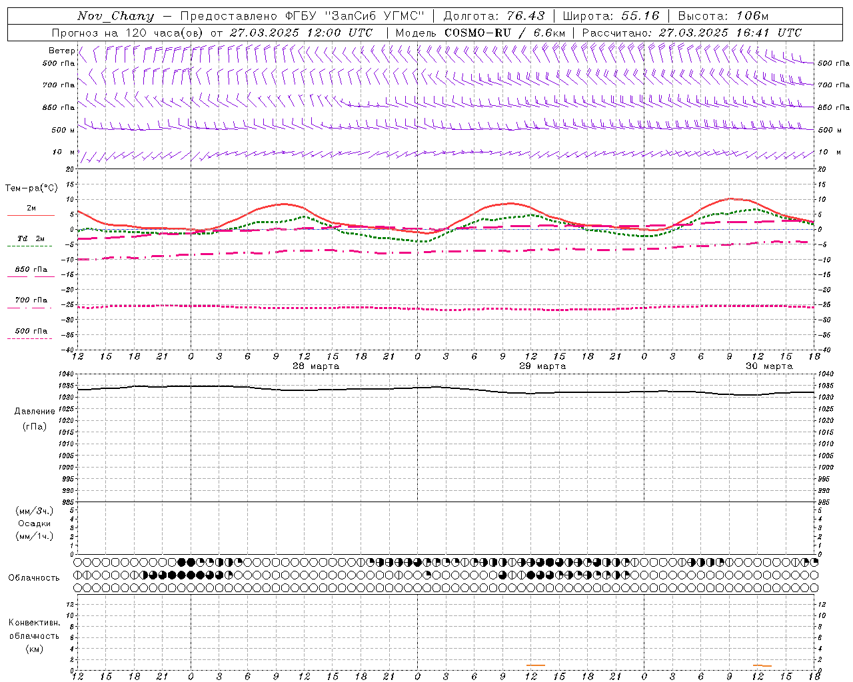
Task: Click the calculation time "27.03.2025 16:41 UTC"
Action: pos(730,33)
